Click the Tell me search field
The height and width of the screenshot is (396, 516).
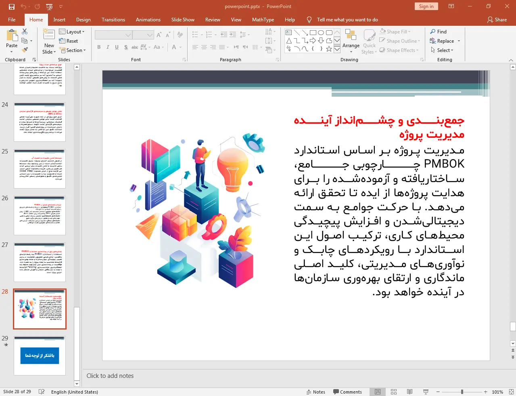pos(347,19)
